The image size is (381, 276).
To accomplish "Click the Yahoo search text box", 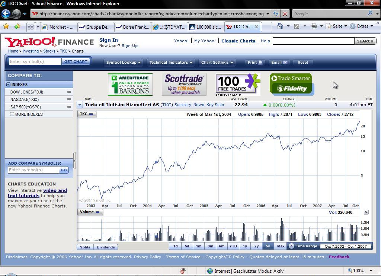I will [313, 41].
